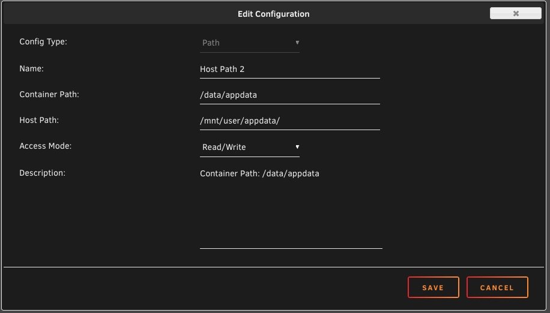Screen dimensions: 550x313
Task: Open the Read/Write access mode dropdown
Action: coord(249,148)
